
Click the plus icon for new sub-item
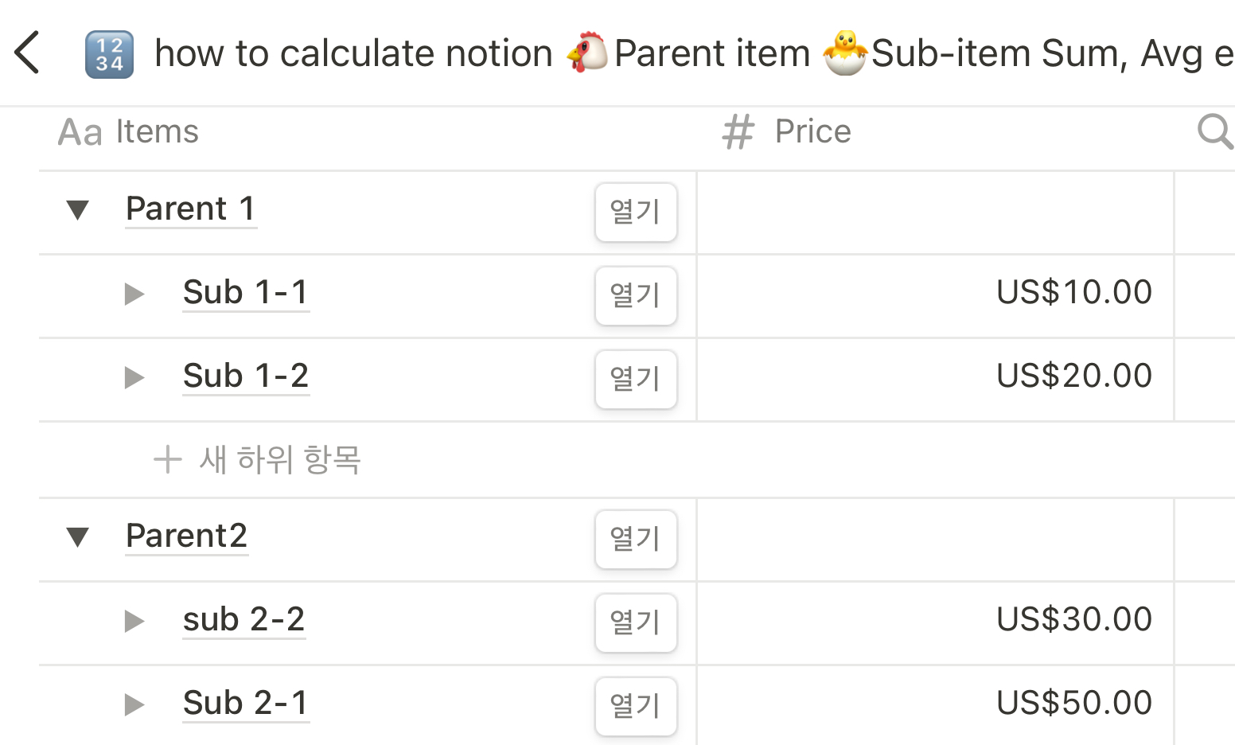pyautogui.click(x=168, y=459)
